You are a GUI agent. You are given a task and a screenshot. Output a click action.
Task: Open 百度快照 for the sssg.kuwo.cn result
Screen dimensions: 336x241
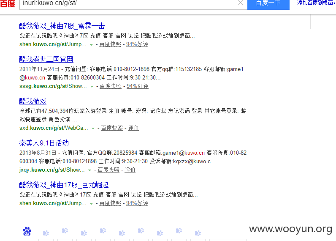pos(111,86)
